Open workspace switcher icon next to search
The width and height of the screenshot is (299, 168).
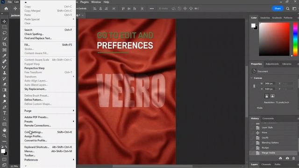click(x=294, y=8)
